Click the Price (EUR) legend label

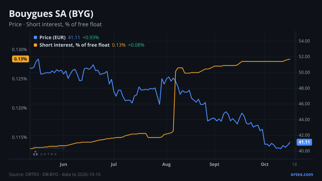52,38
